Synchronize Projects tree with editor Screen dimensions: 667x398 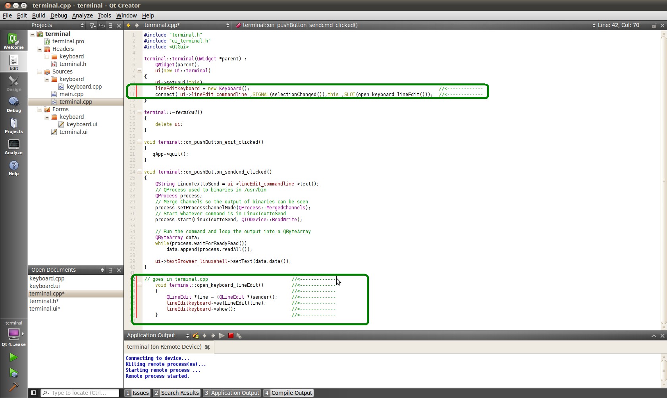click(102, 25)
